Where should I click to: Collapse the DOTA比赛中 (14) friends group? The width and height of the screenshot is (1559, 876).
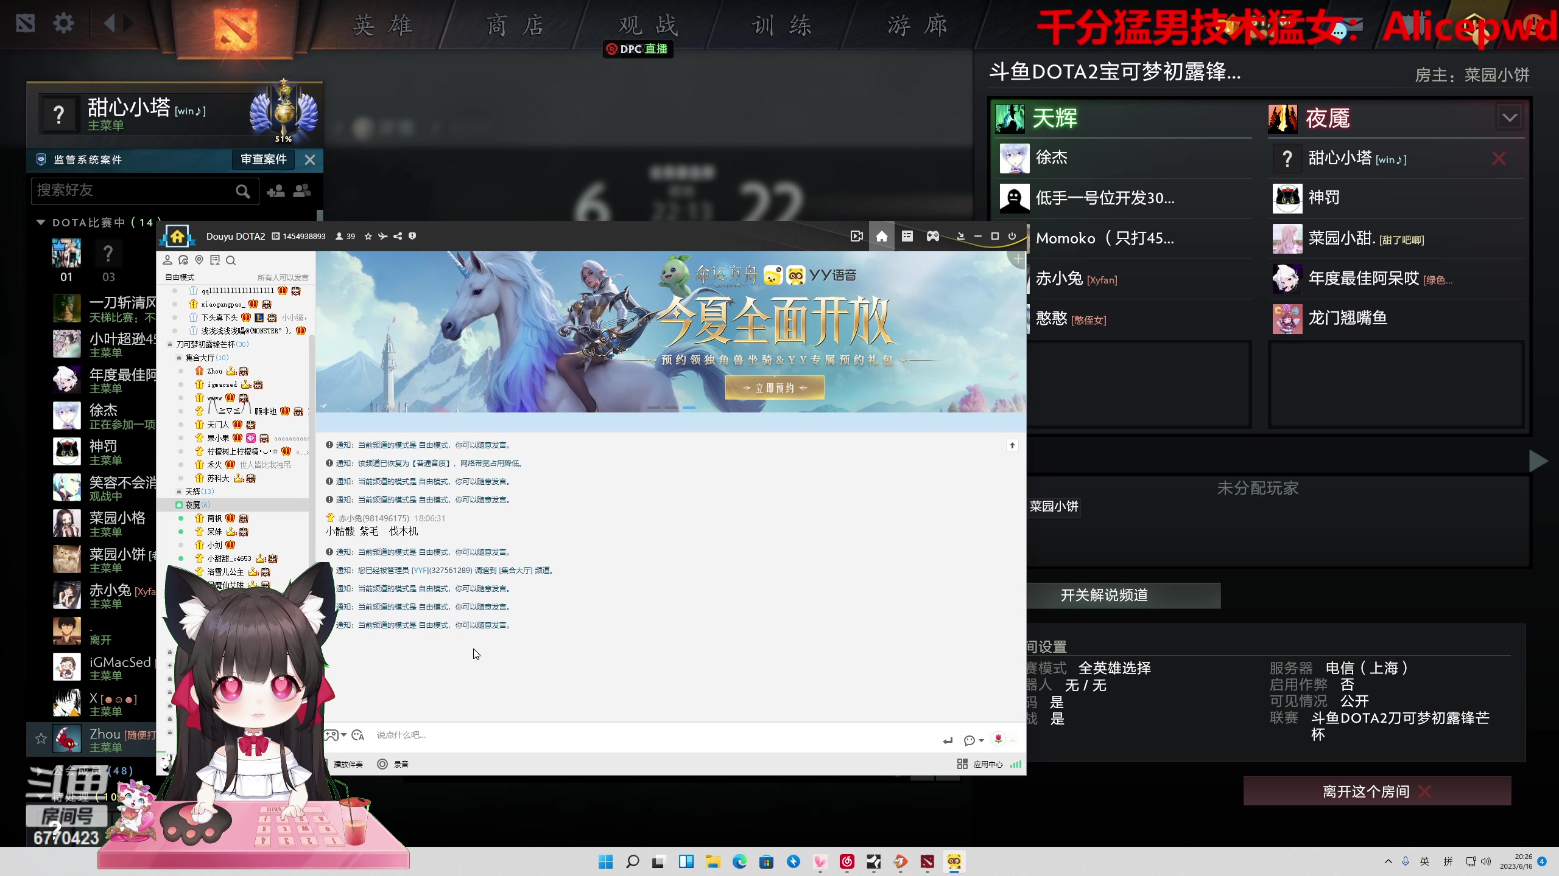tap(41, 222)
